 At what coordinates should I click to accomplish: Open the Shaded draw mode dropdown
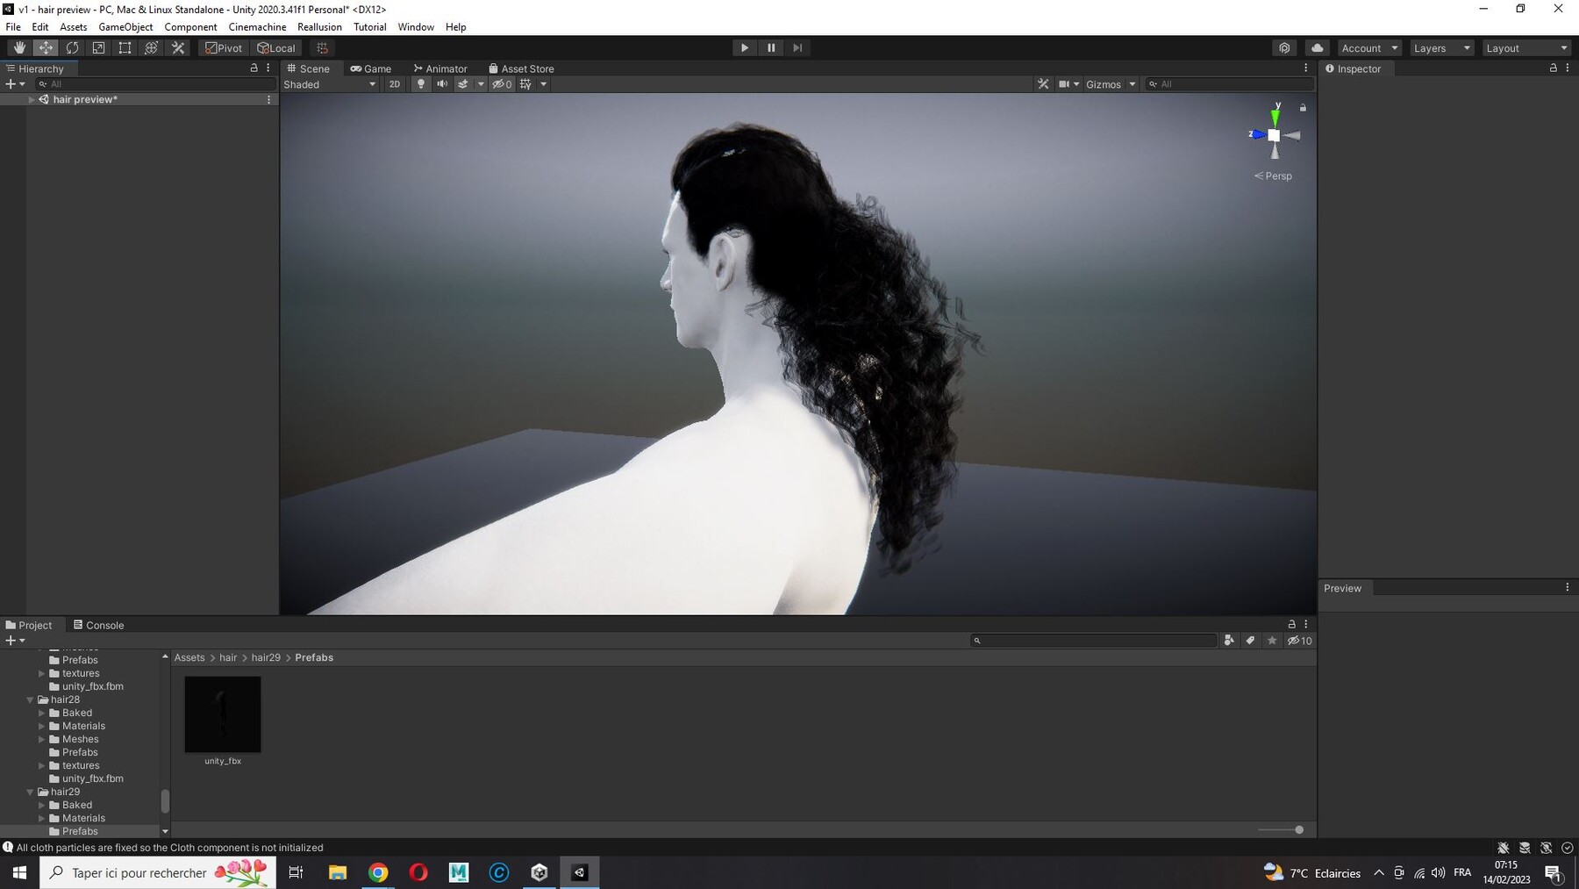click(x=330, y=84)
